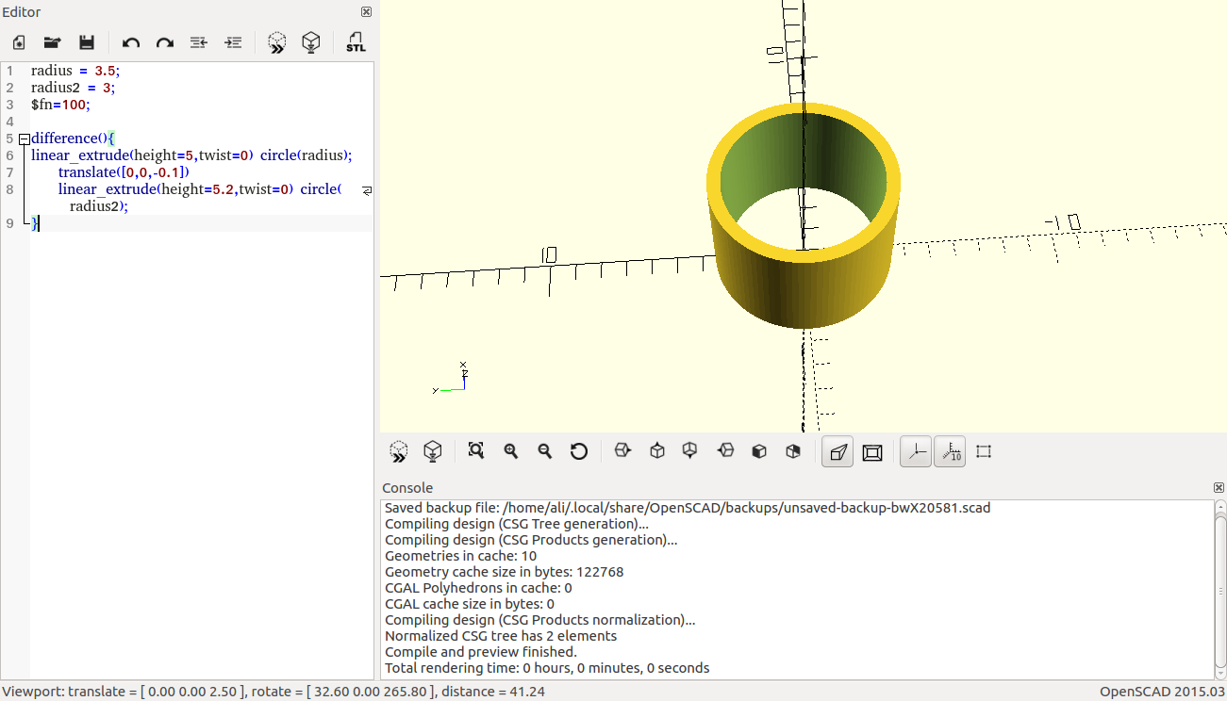Save the current design

(x=86, y=42)
